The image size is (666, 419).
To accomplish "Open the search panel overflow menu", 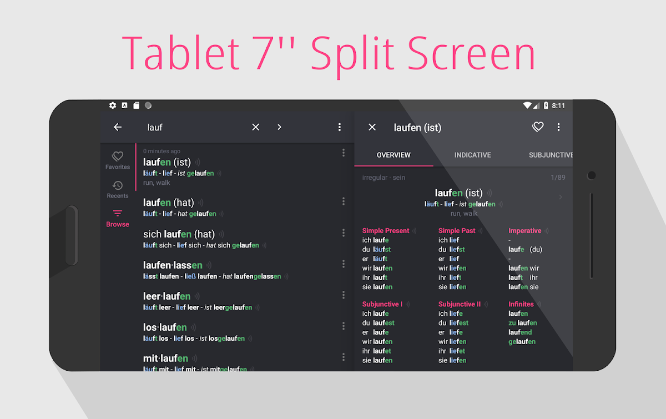I will click(x=340, y=127).
